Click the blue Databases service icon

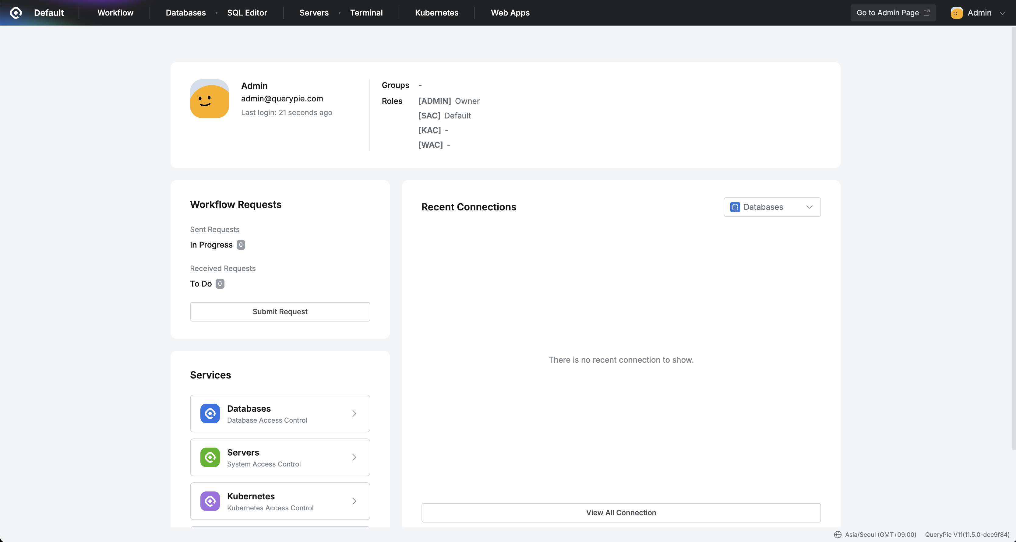point(210,414)
